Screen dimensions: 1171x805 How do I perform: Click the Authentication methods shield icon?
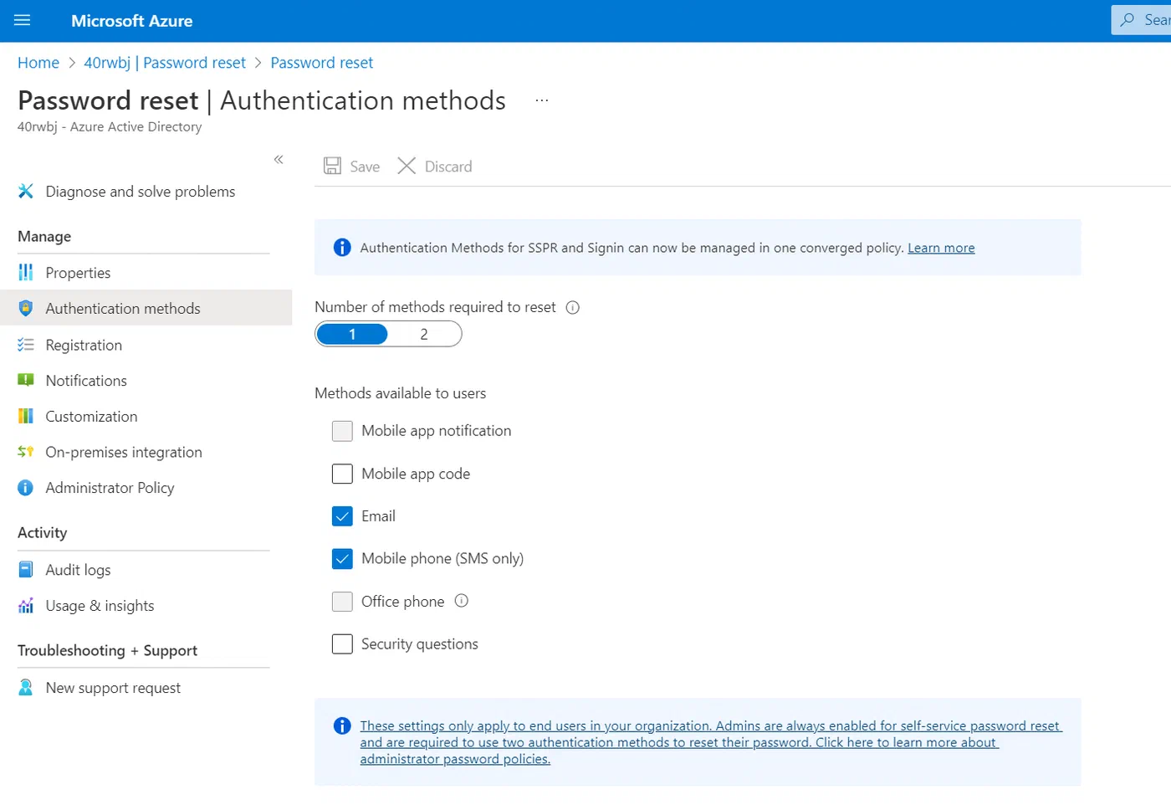pyautogui.click(x=26, y=308)
